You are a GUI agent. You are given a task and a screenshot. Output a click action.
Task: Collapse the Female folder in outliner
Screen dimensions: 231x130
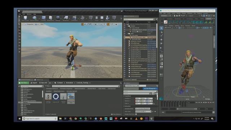coord(128,26)
